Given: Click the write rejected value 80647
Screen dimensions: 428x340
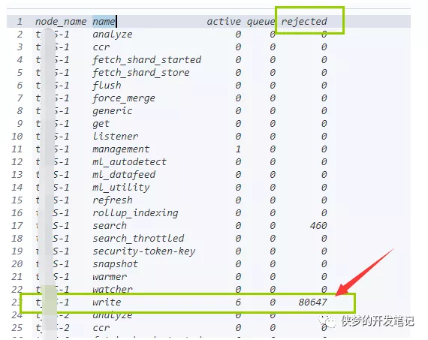Looking at the screenshot, I should click(312, 302).
